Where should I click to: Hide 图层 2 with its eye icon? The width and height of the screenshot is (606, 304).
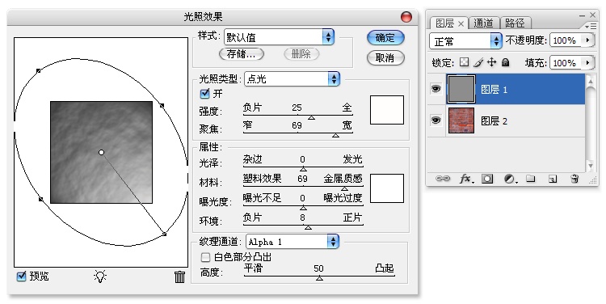[x=436, y=120]
